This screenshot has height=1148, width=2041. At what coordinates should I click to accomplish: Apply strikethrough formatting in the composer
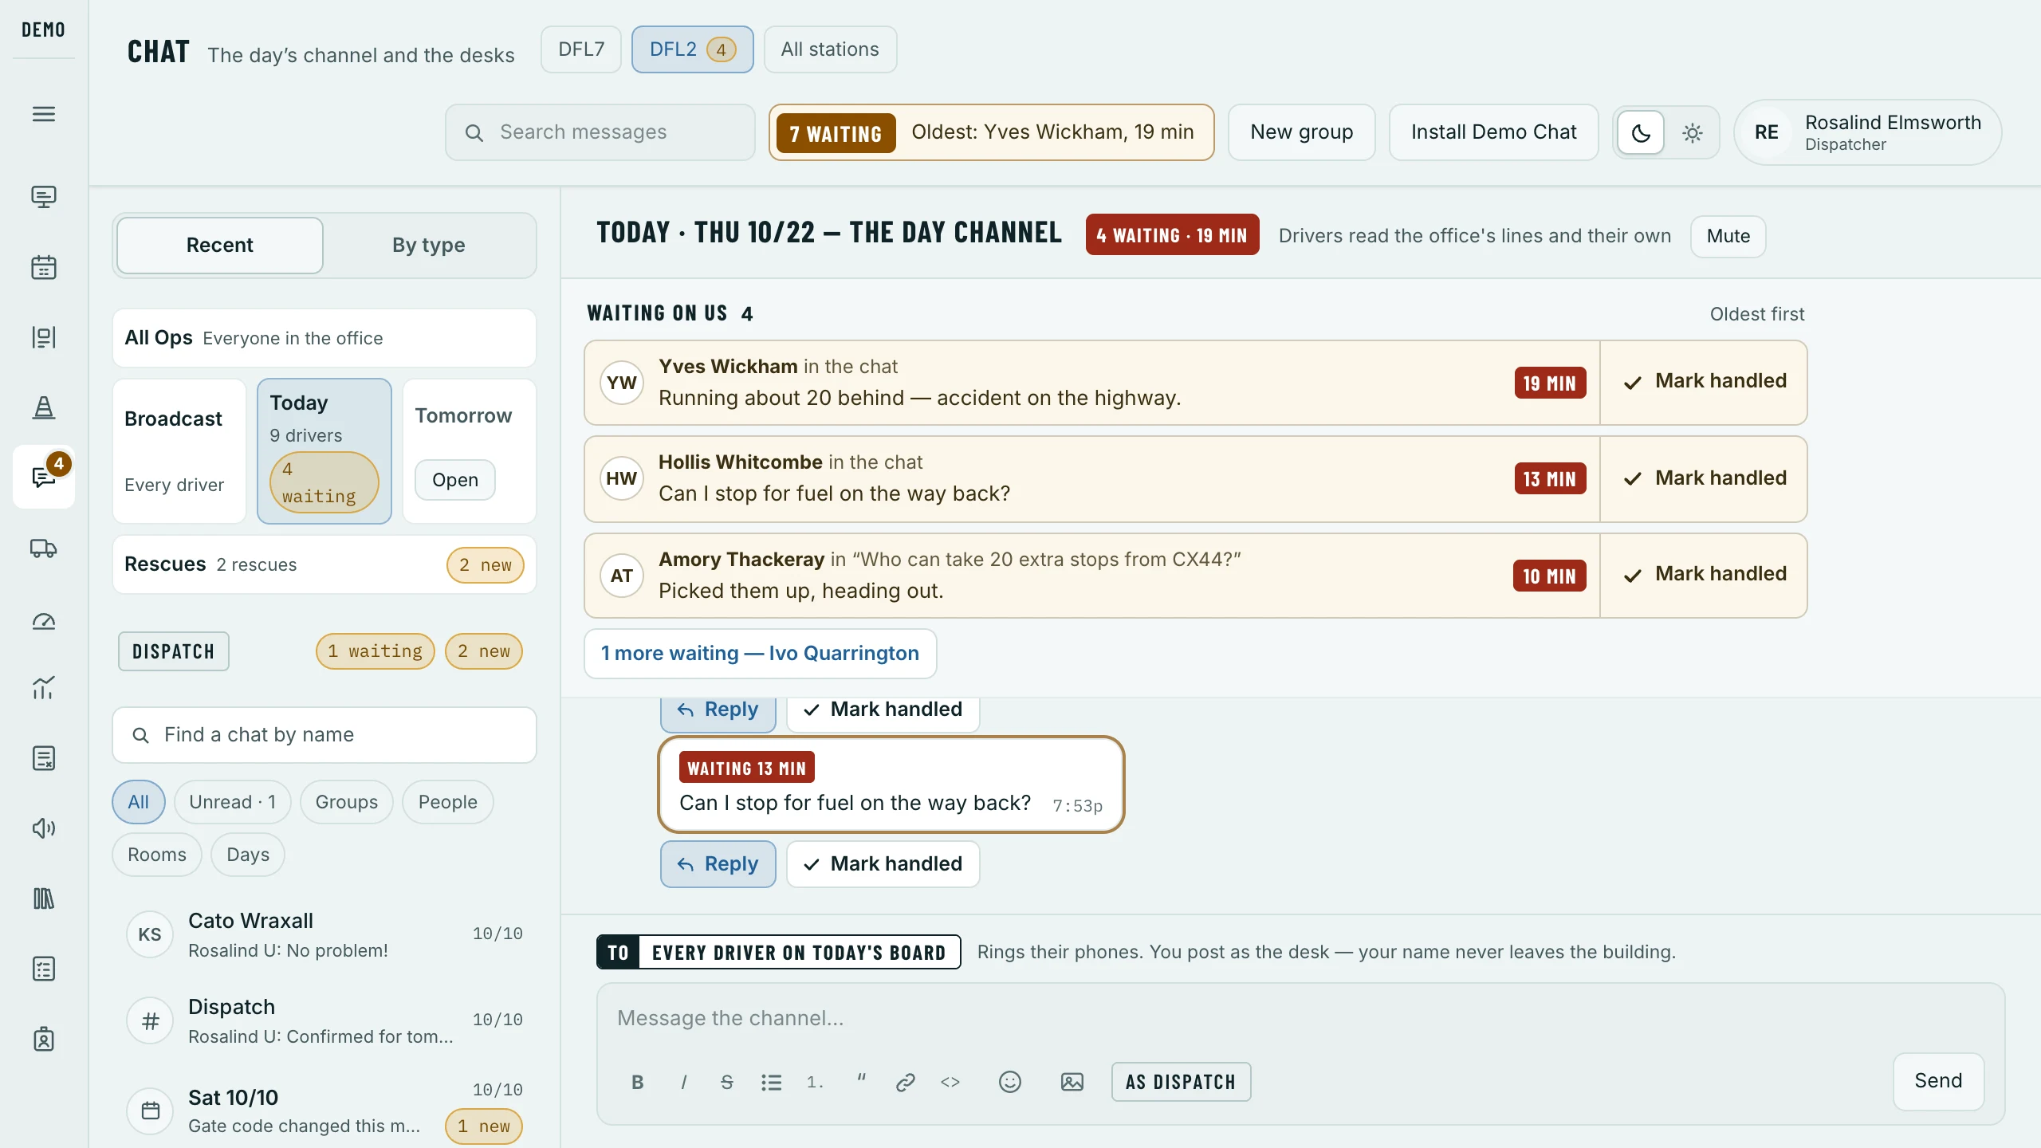pos(726,1082)
